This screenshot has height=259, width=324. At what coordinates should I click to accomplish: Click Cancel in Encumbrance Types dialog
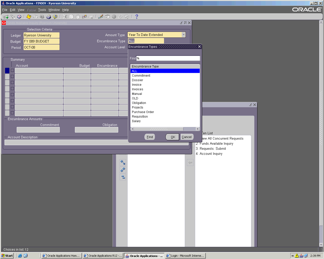tap(187, 137)
